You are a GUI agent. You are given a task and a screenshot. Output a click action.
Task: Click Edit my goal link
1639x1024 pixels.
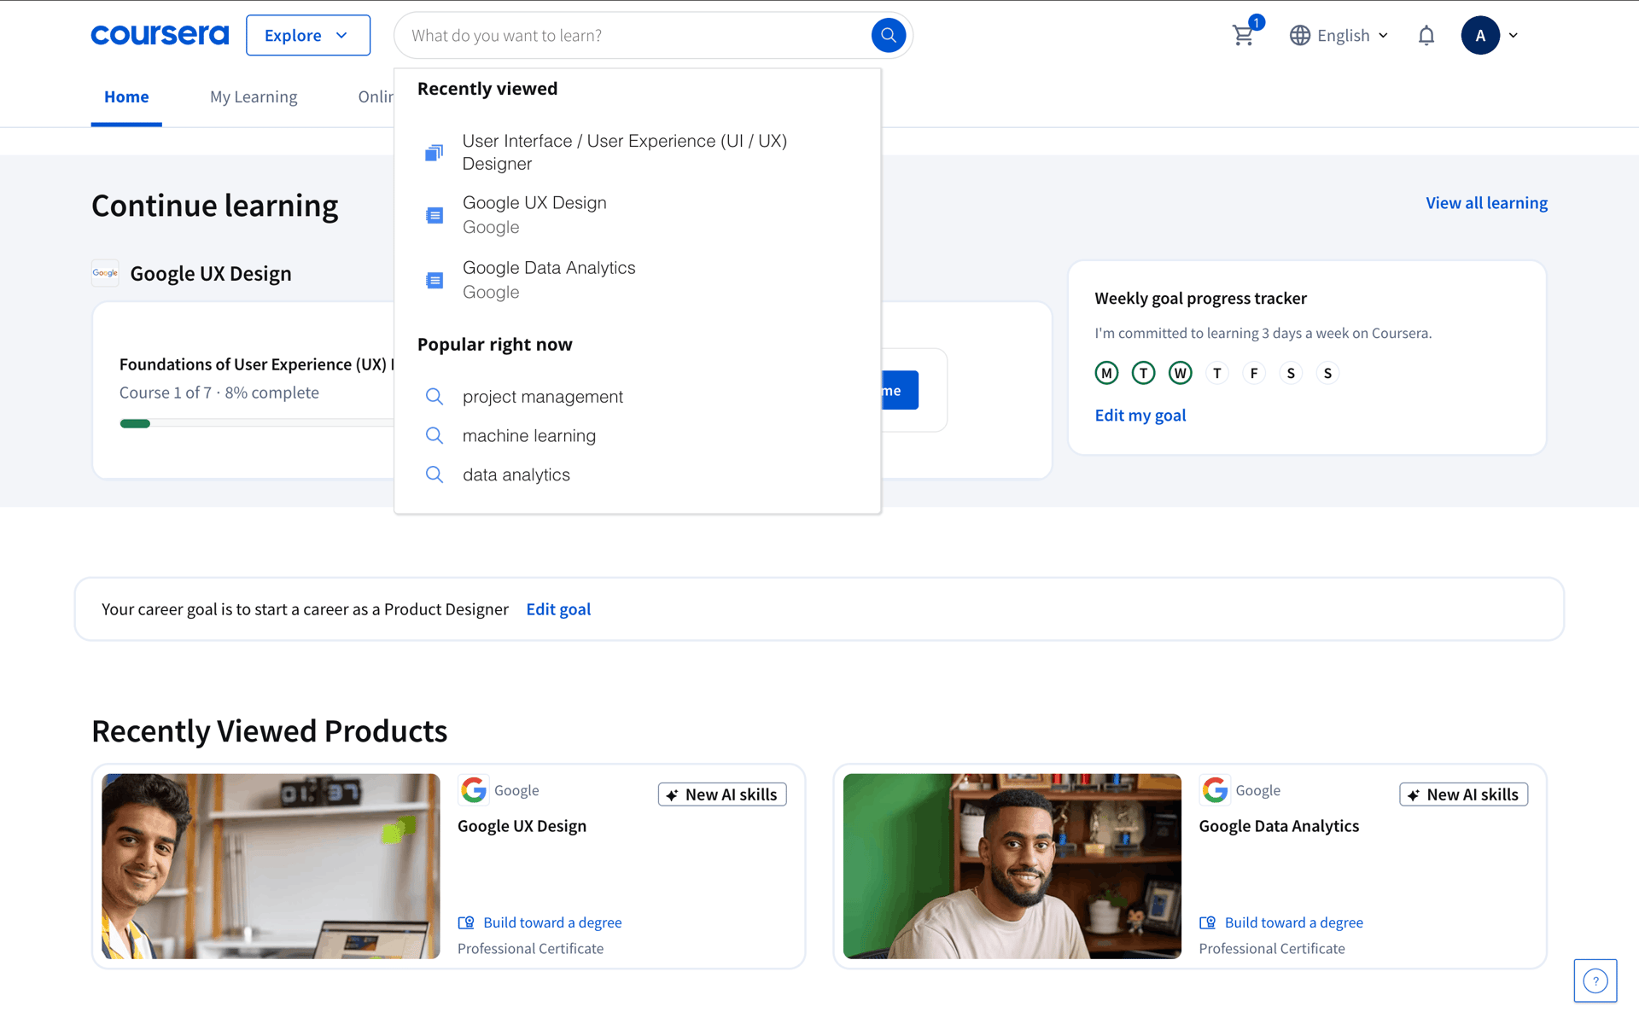click(1140, 416)
